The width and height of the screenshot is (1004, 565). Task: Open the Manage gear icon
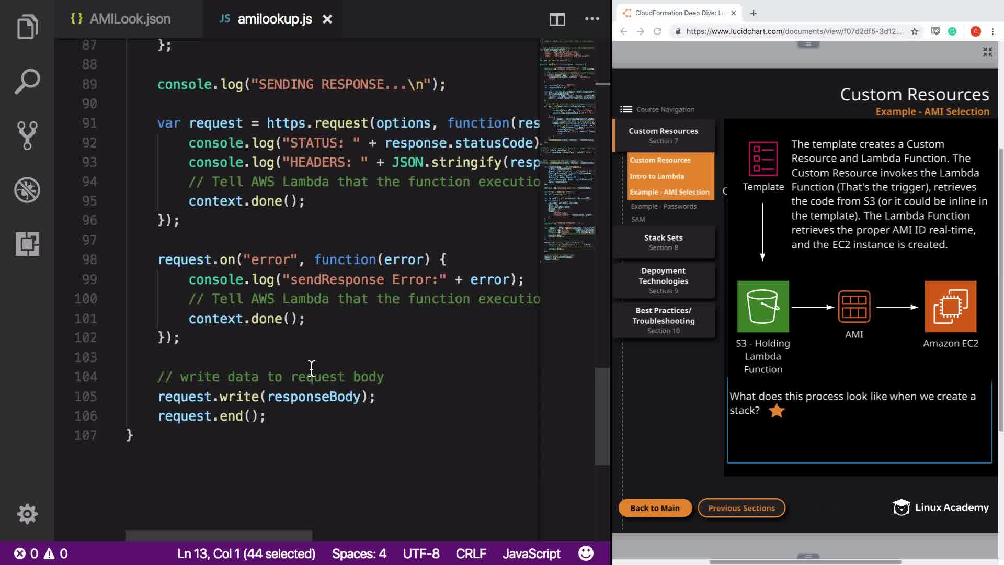pyautogui.click(x=27, y=514)
